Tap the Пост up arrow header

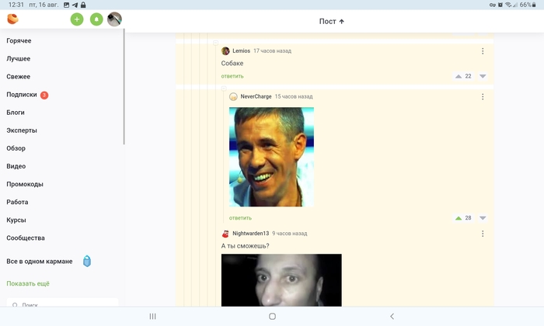tap(332, 22)
